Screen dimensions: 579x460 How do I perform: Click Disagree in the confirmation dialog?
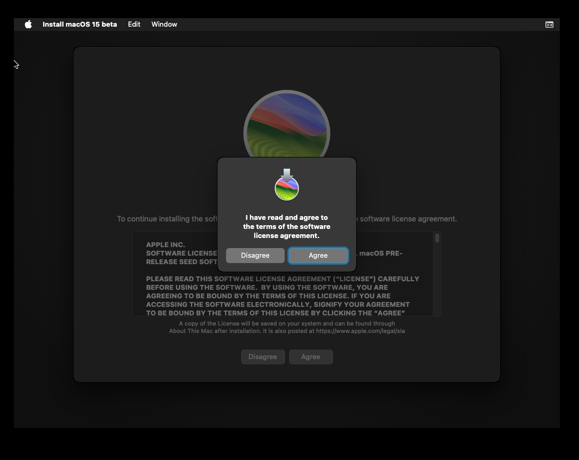(x=255, y=255)
